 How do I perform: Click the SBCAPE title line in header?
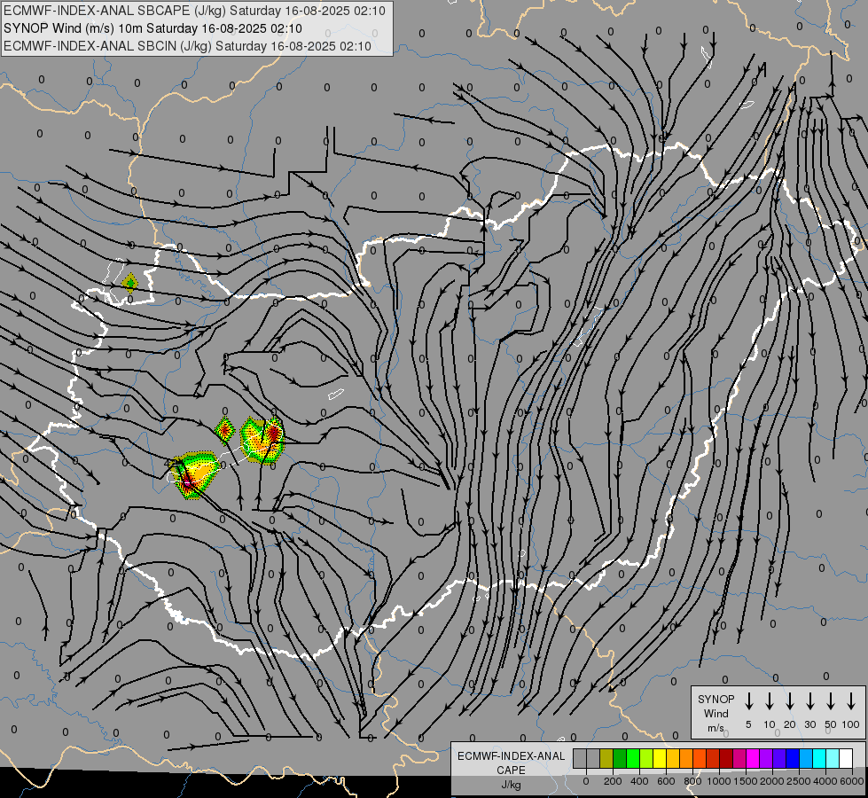pos(194,11)
